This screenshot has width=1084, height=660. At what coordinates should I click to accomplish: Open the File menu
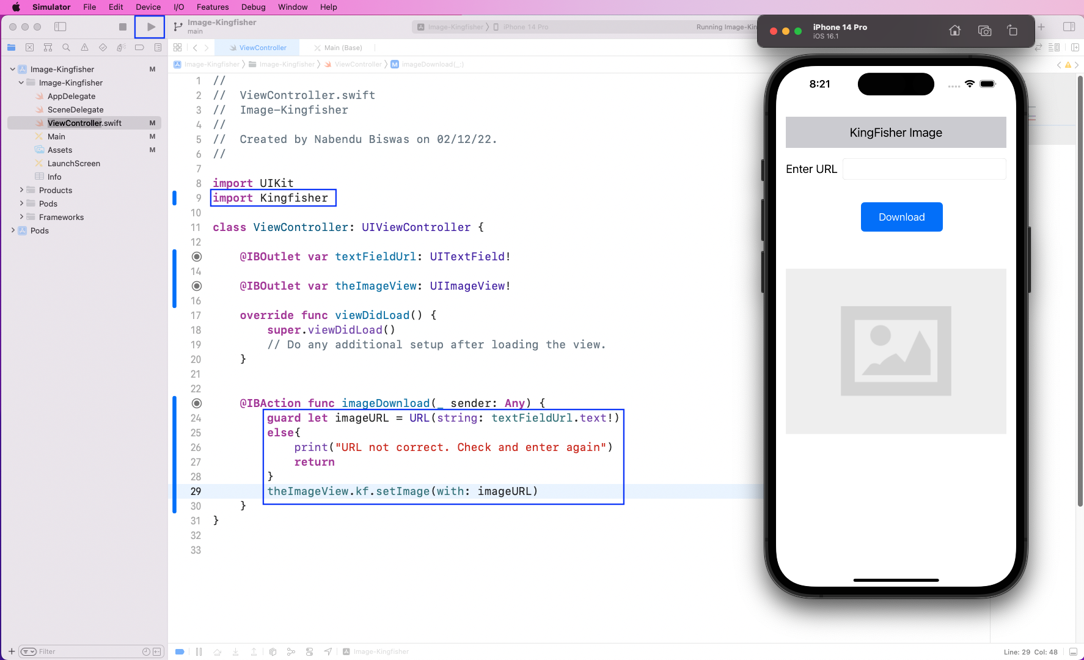90,7
